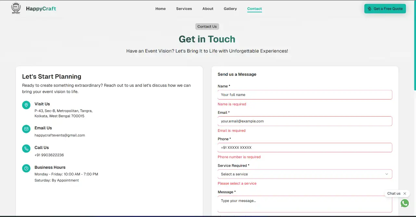416x217 pixels.
Task: Click the Email Us envelope icon
Action: (26, 129)
